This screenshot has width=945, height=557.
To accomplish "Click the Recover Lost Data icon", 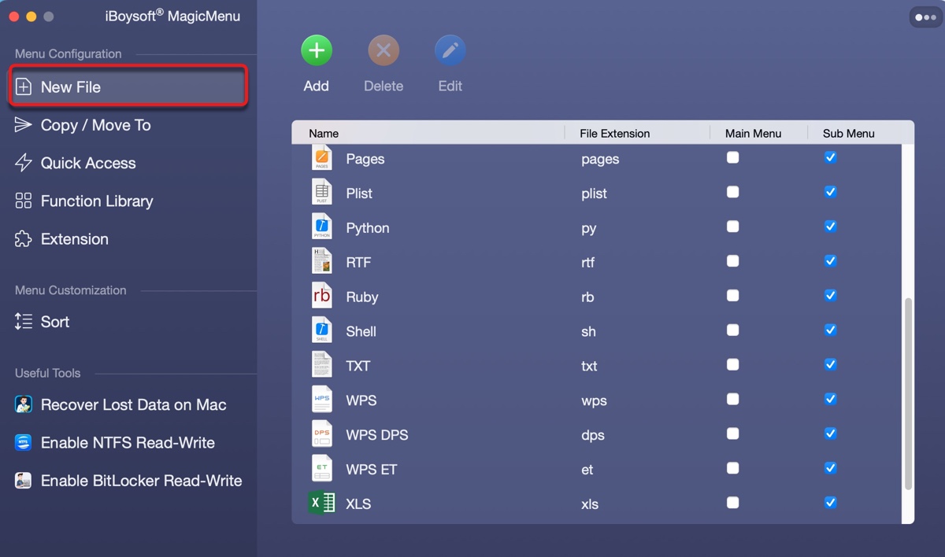I will click(x=24, y=405).
